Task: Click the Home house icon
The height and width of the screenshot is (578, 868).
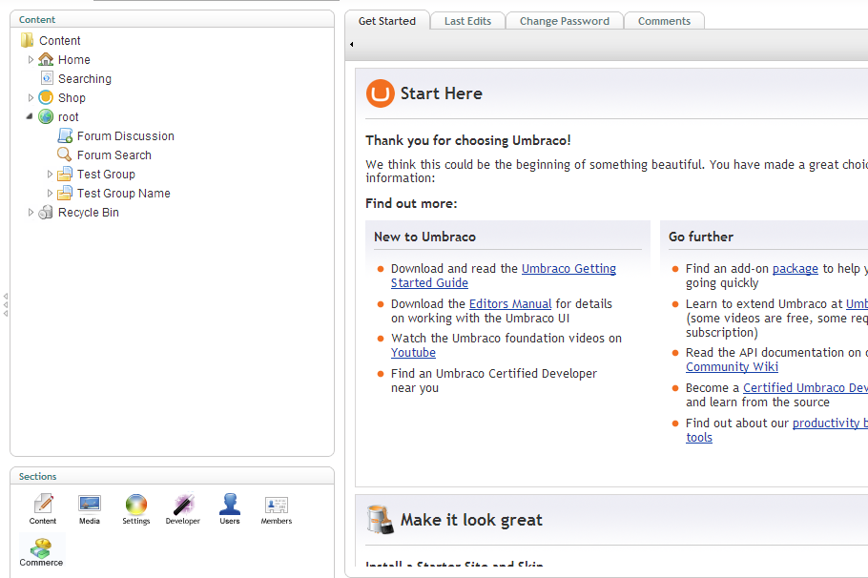Action: point(46,59)
